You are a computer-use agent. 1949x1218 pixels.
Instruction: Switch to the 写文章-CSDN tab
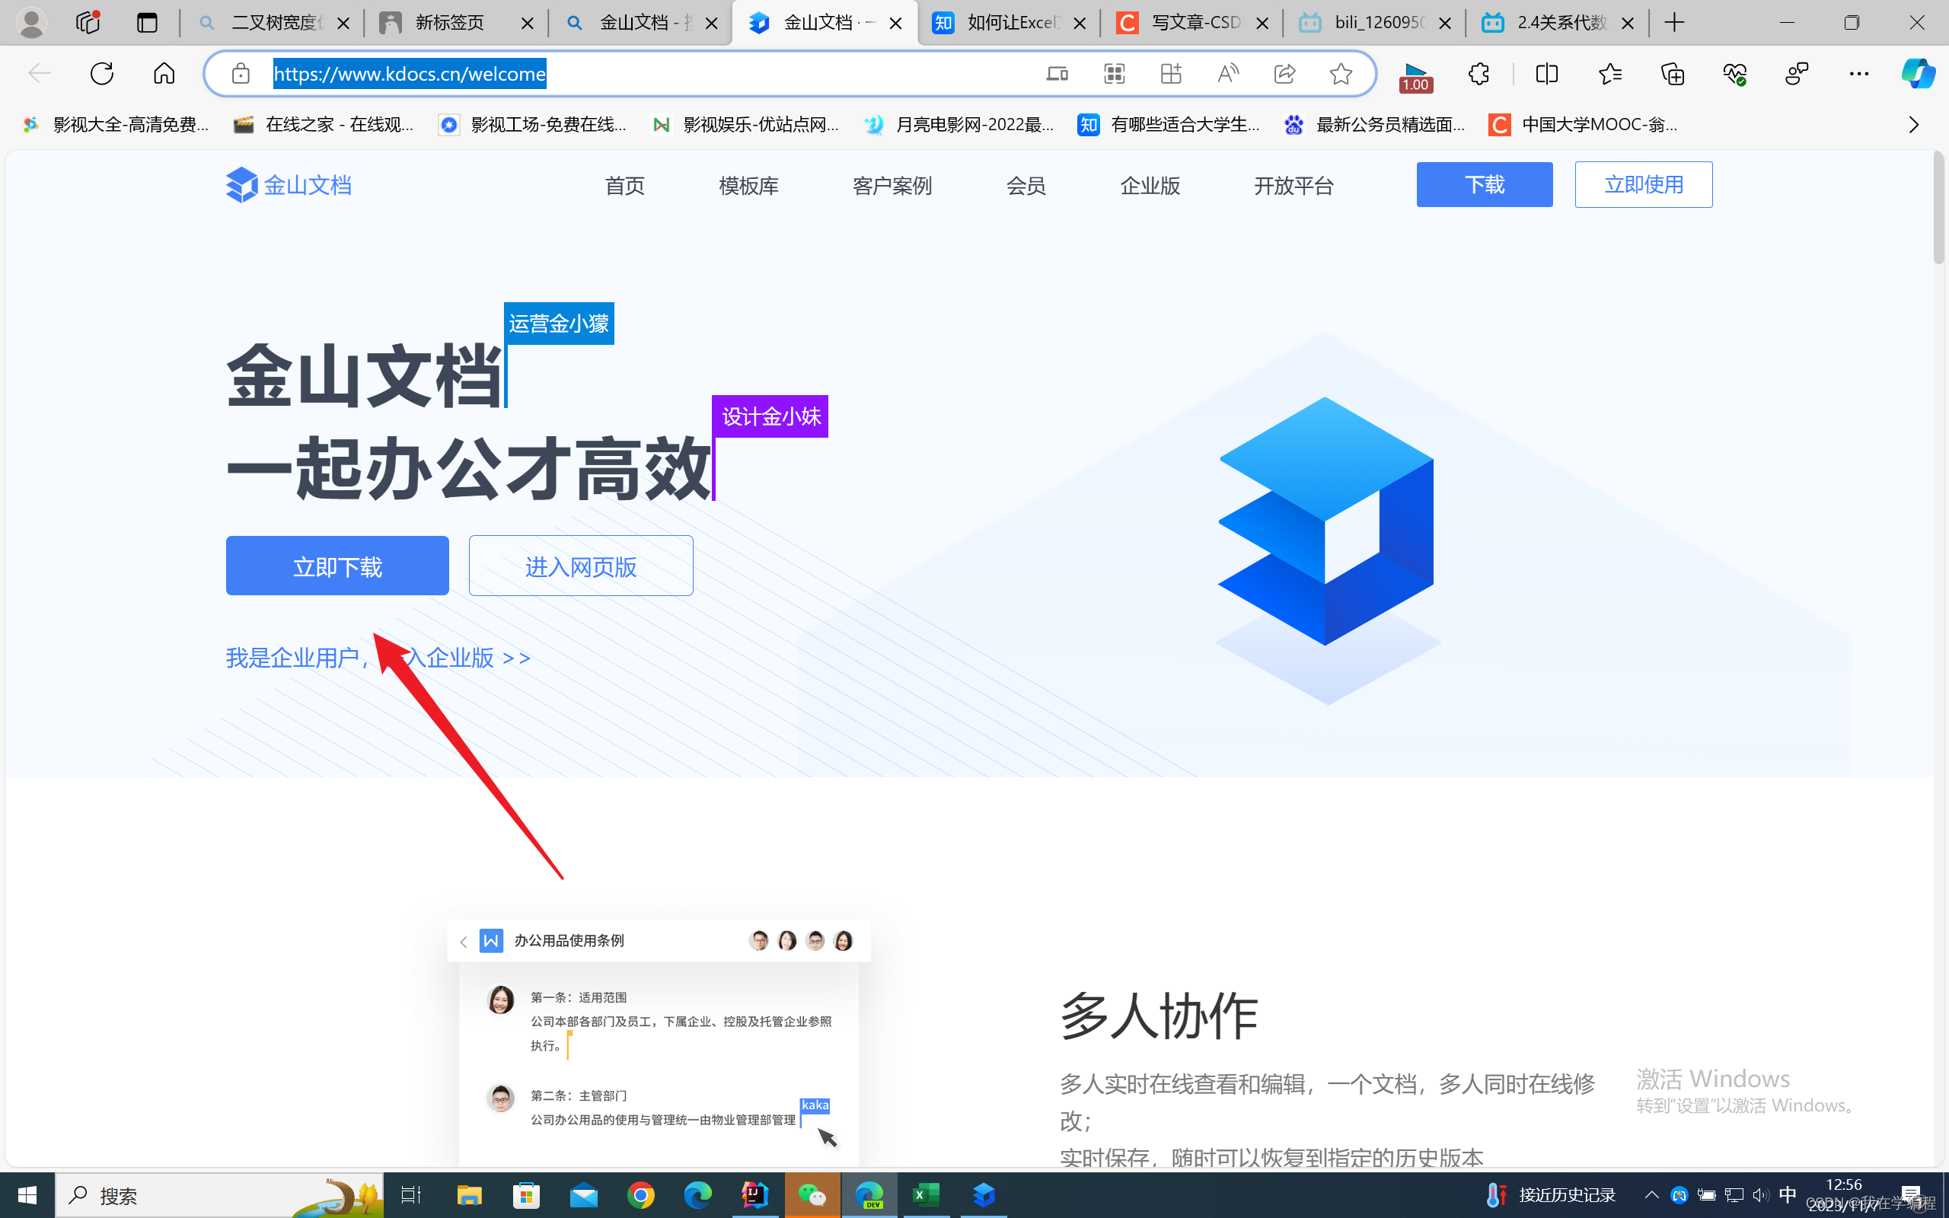point(1191,23)
